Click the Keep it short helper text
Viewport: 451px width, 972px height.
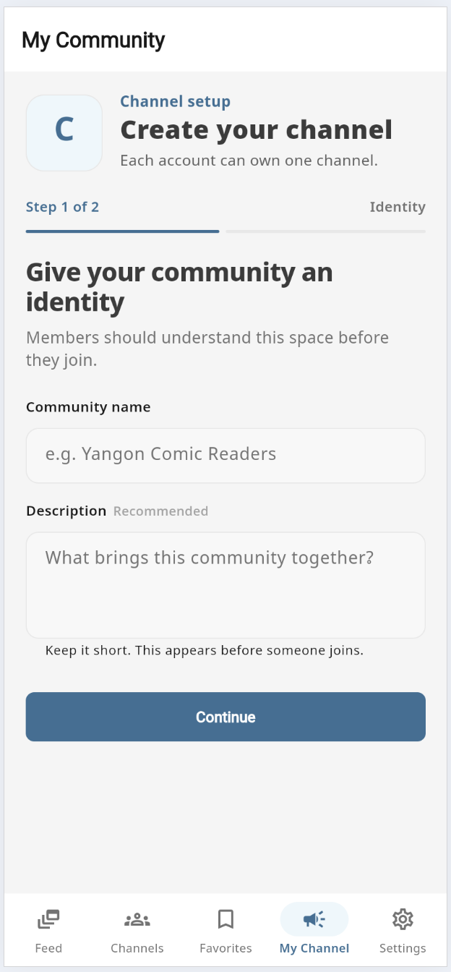205,650
